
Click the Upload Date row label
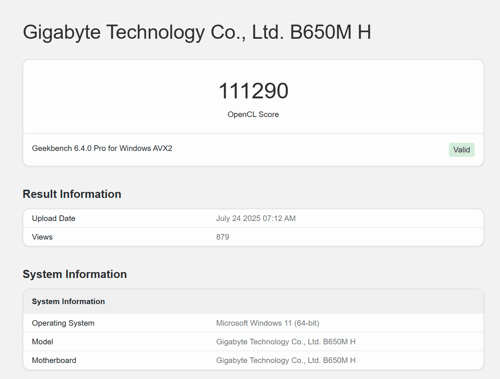coord(54,218)
